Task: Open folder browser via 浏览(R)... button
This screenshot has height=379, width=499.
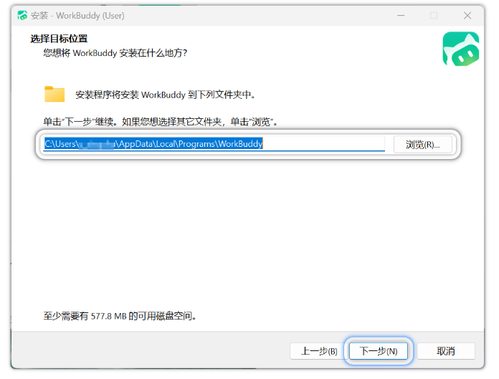Action: 422,145
